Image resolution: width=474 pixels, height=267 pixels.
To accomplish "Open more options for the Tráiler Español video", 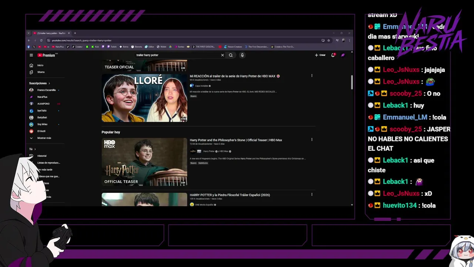I will tap(312, 194).
